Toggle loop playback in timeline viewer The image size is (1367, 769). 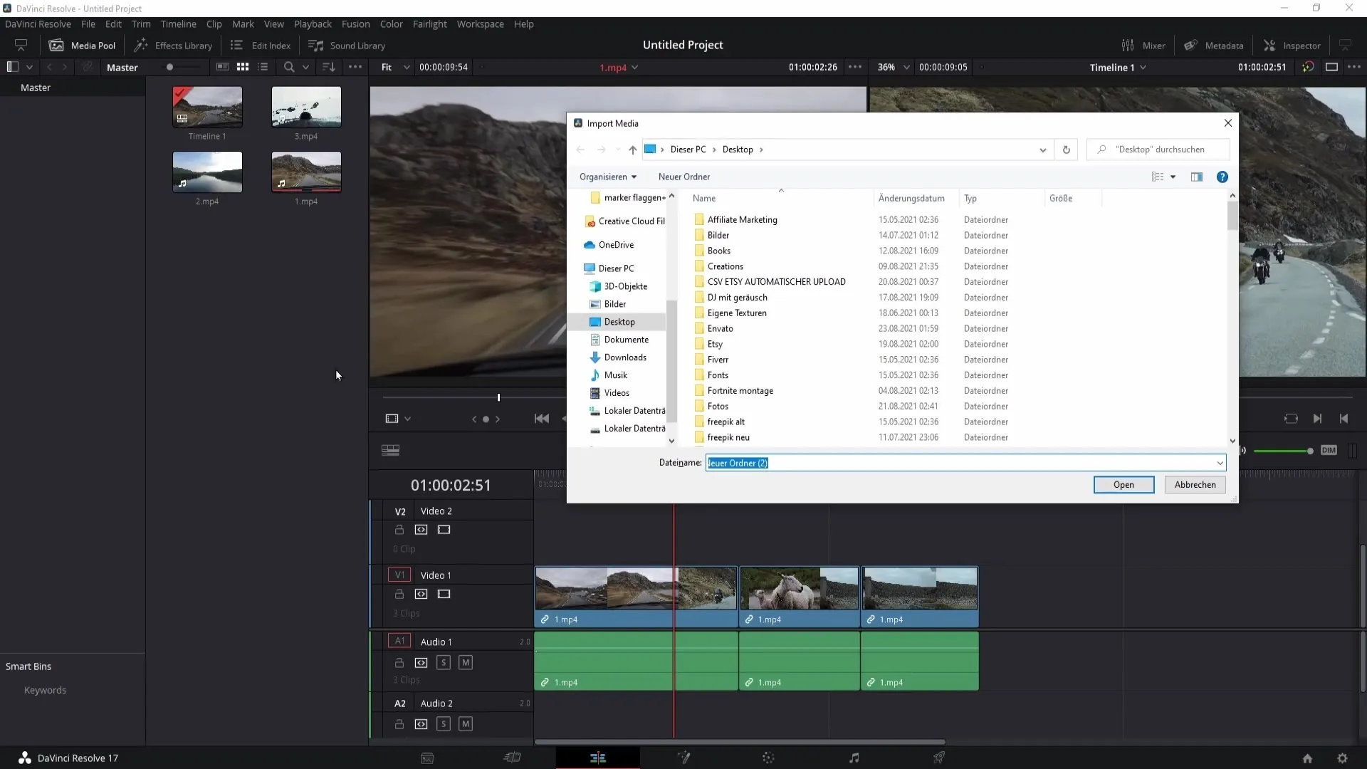[x=1291, y=419]
